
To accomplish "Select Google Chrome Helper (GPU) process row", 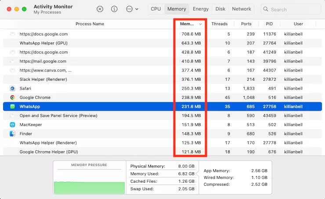I will tap(162, 152).
